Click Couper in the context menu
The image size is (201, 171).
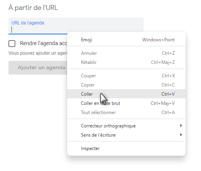tap(127, 76)
